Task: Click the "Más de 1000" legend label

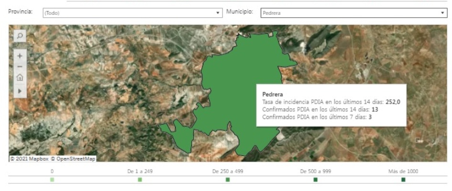Action: [403, 171]
